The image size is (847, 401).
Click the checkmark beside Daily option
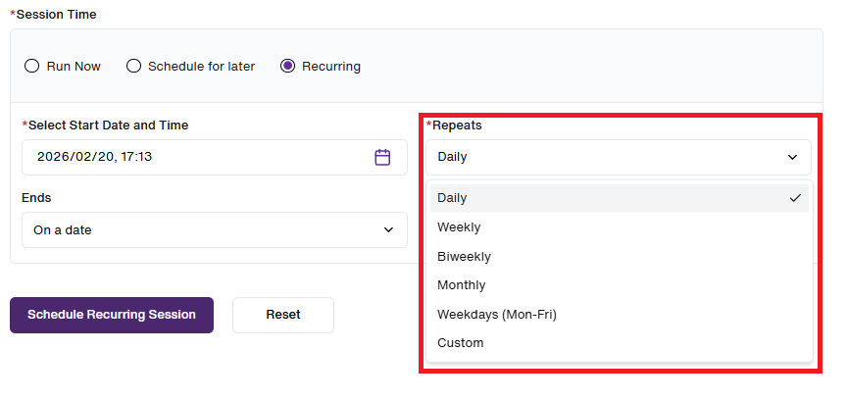[795, 198]
